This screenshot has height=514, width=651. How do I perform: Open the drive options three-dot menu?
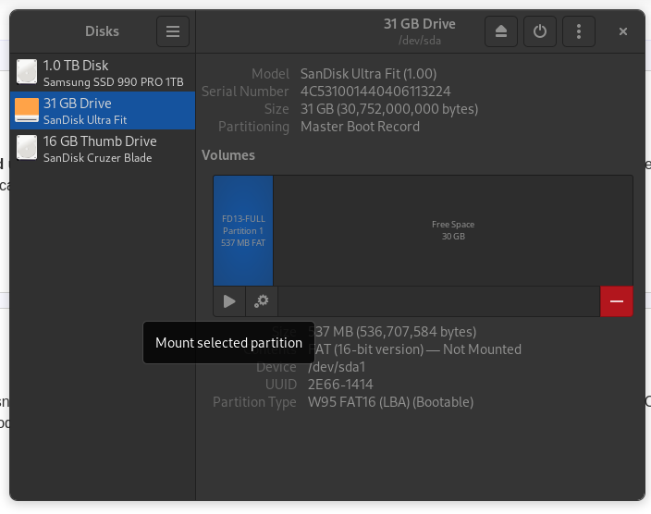579,31
